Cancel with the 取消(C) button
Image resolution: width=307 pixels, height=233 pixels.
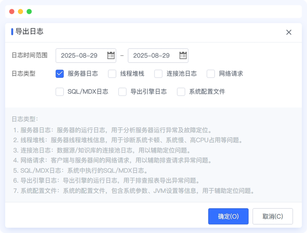tap(273, 216)
